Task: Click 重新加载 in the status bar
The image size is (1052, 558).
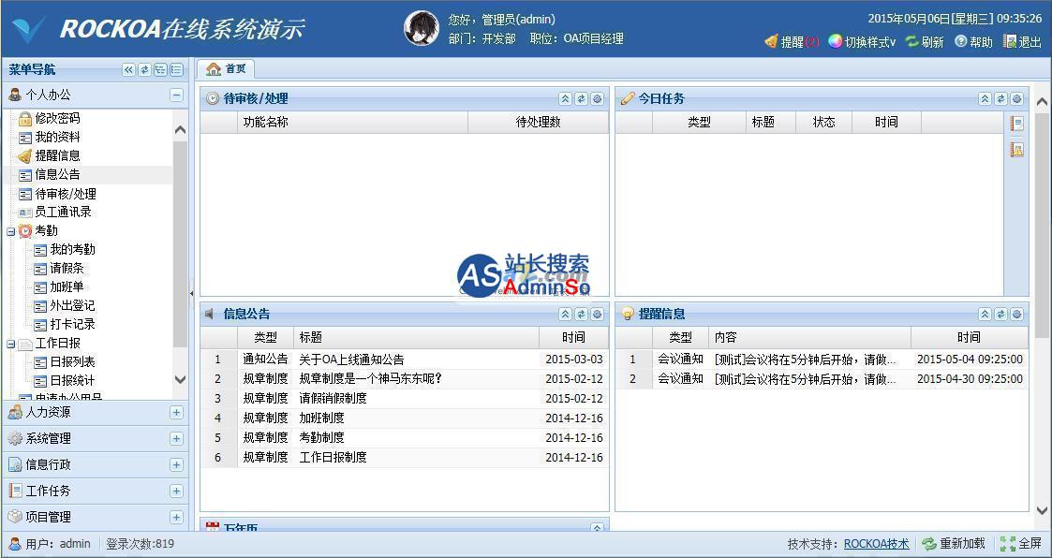Action: click(x=954, y=544)
